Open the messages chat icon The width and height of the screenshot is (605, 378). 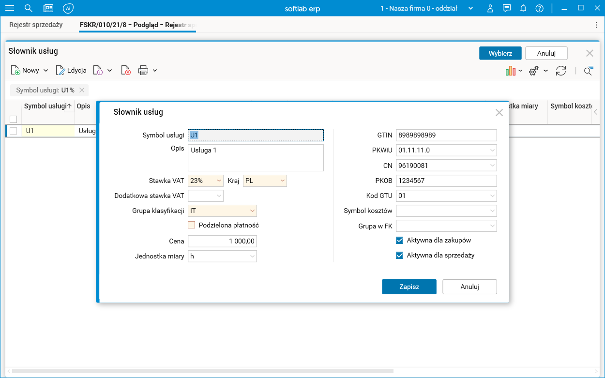[x=507, y=8]
